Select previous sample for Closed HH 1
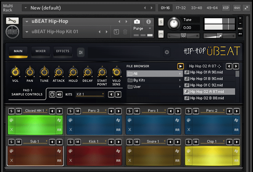 tap(52, 111)
